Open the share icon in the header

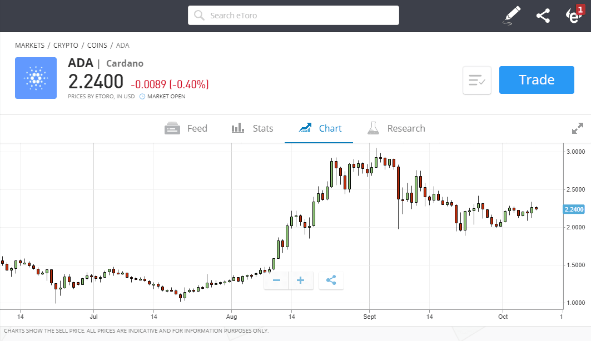[x=543, y=15]
